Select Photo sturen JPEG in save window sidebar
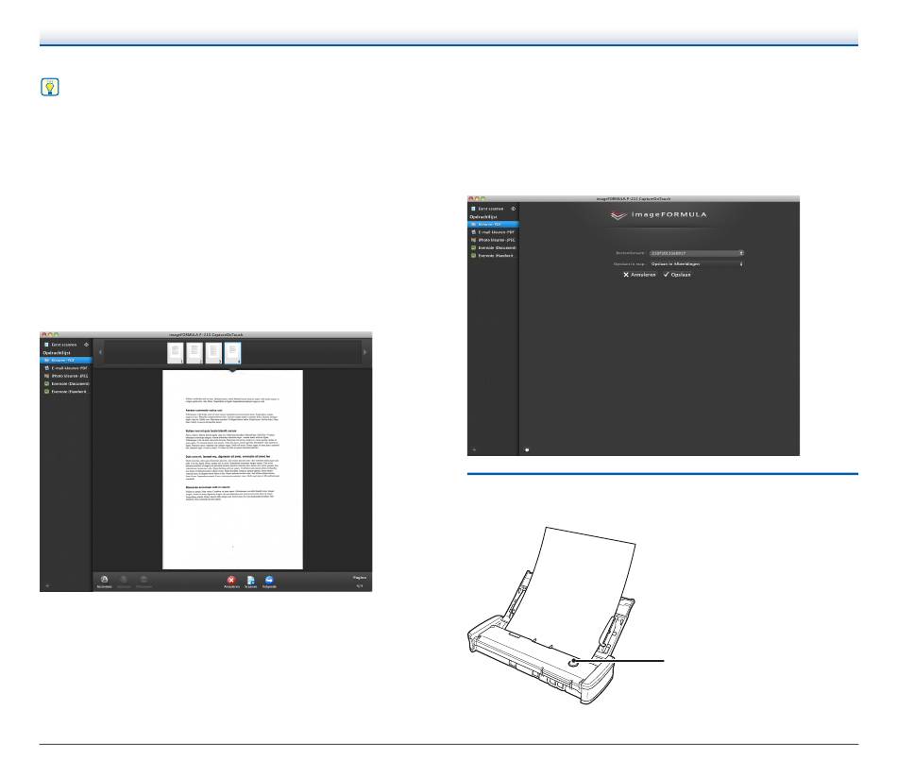This screenshot has height=761, width=897. [493, 240]
